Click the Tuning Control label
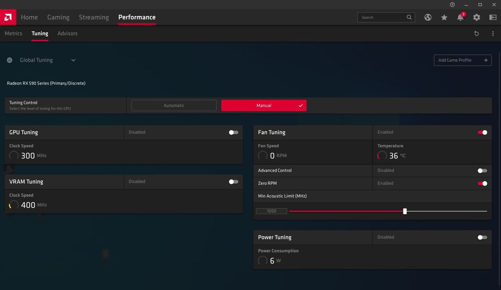 (x=23, y=103)
